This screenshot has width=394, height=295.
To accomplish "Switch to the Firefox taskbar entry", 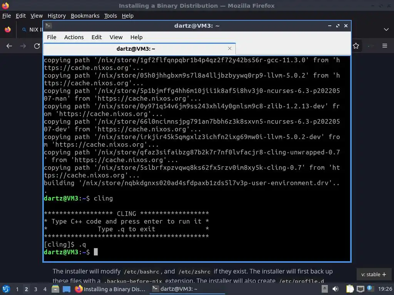I will click(110, 289).
